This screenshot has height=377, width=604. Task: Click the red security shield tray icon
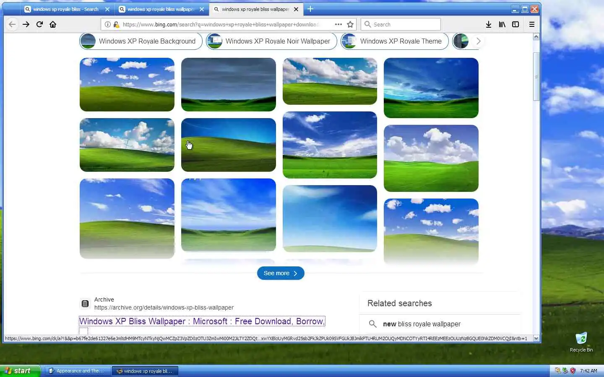[573, 371]
